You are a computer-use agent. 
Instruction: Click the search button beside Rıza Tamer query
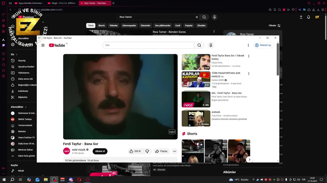204,17
